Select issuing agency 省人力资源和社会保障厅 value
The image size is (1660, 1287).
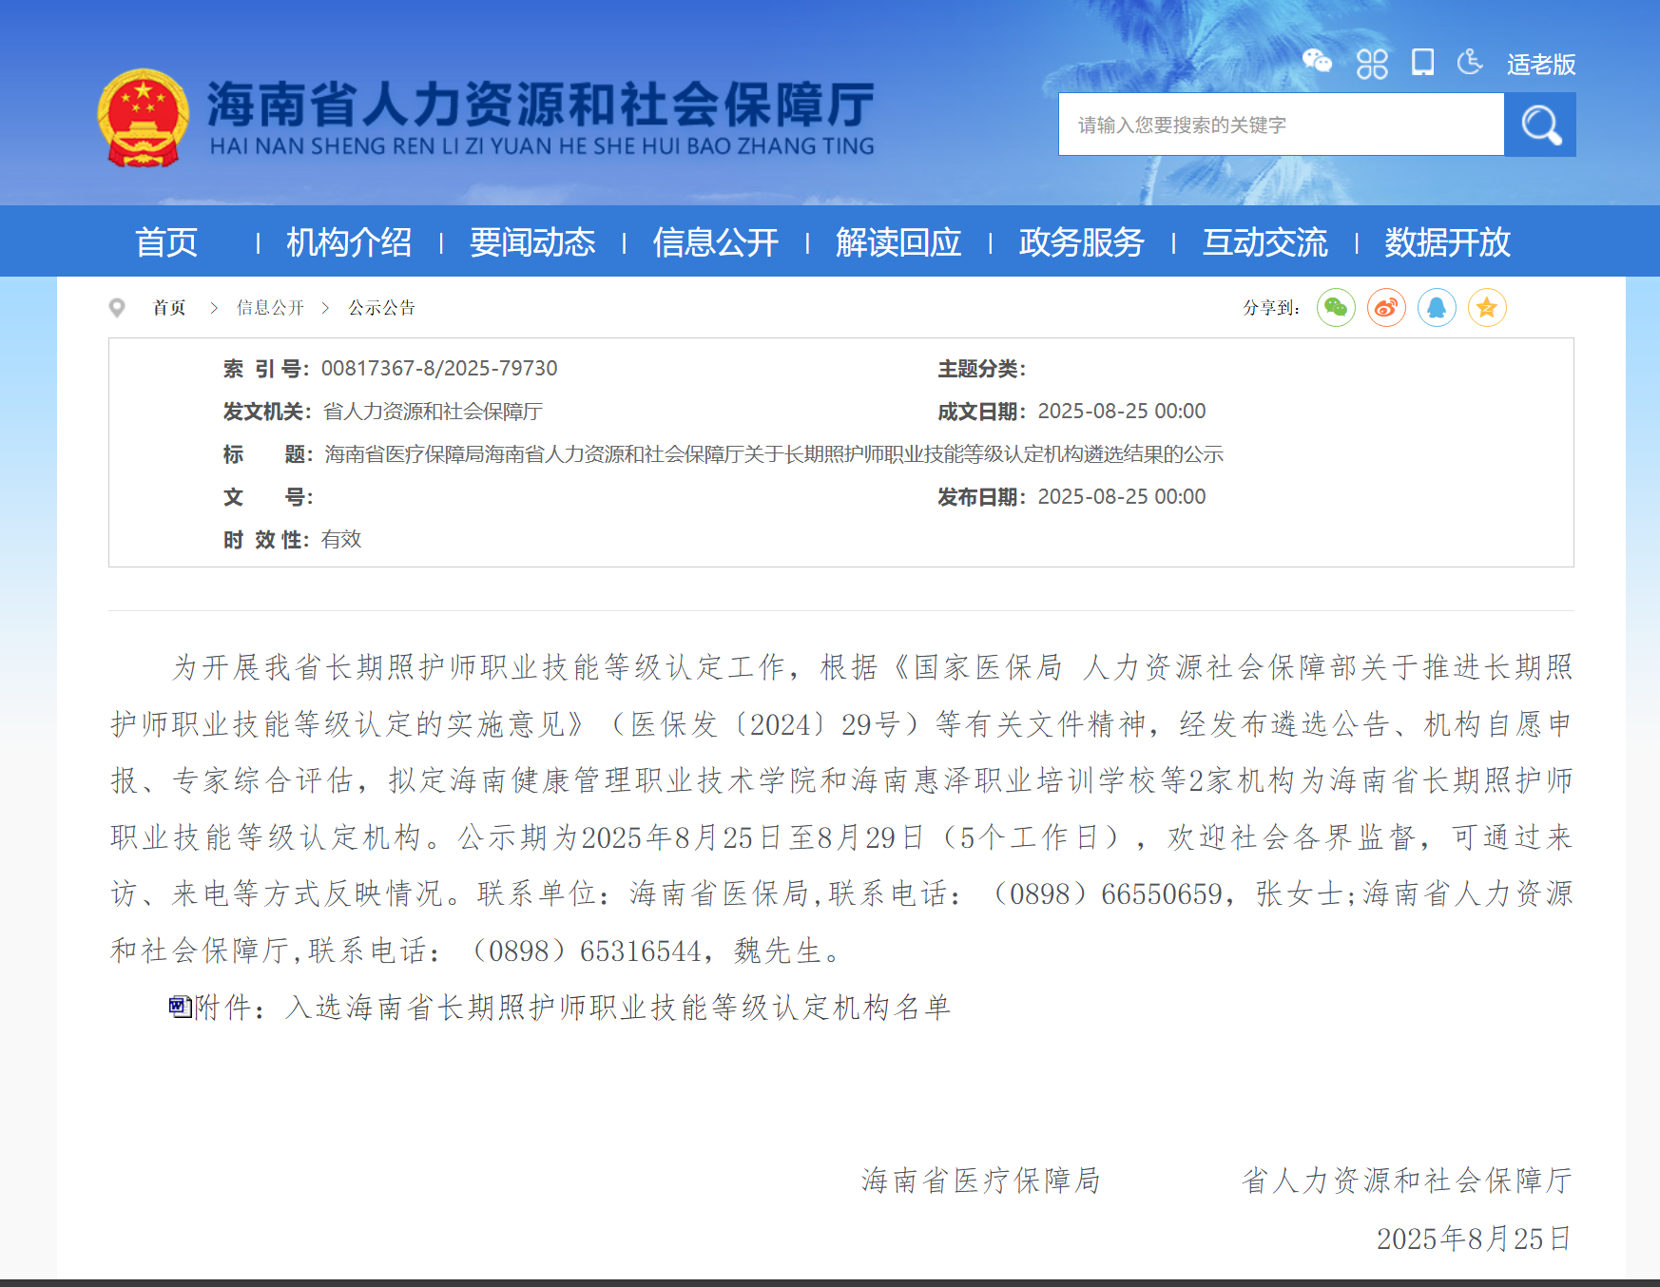433,412
